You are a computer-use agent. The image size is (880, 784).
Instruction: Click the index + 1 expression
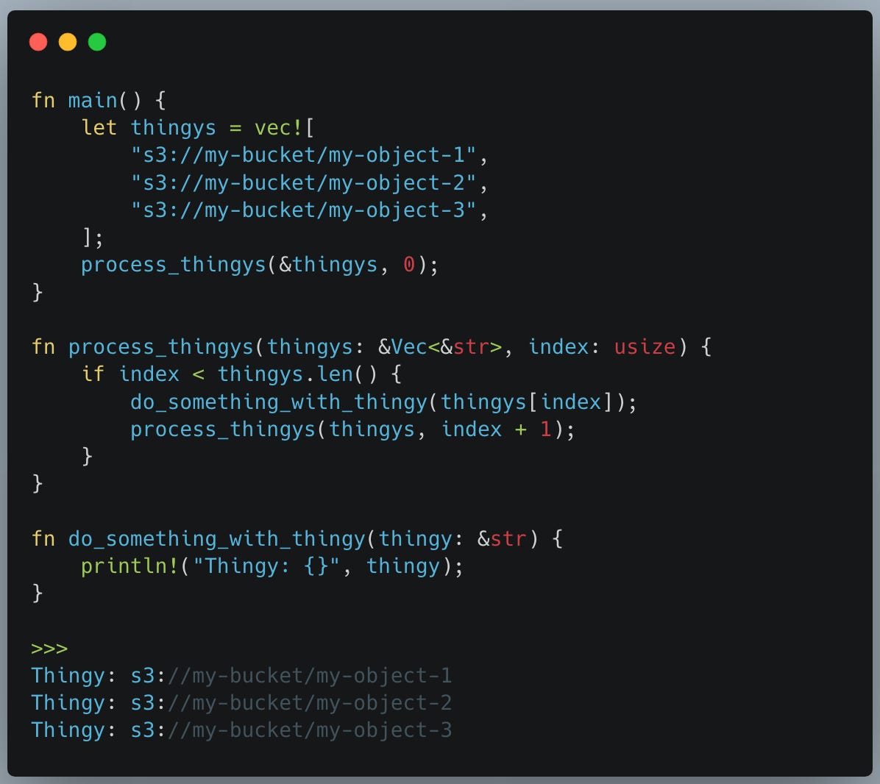(x=495, y=429)
